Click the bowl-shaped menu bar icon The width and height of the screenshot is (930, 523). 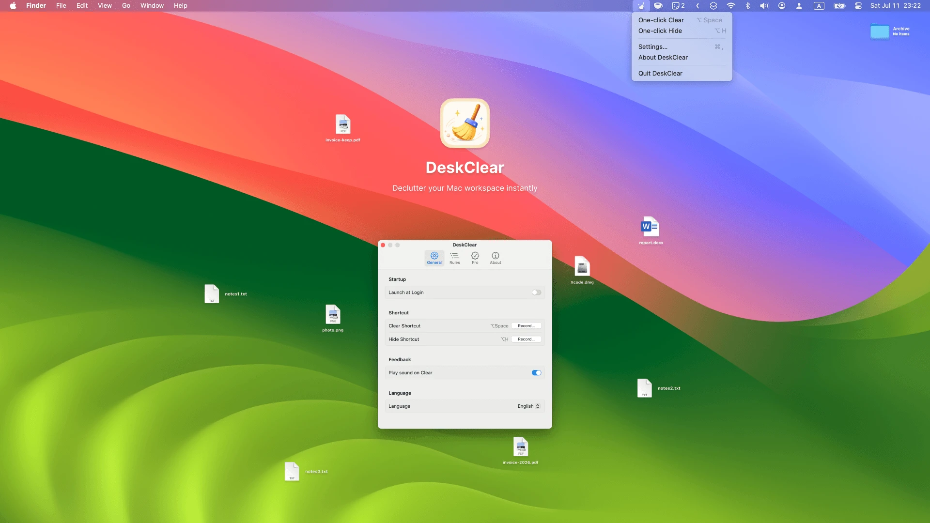(658, 6)
